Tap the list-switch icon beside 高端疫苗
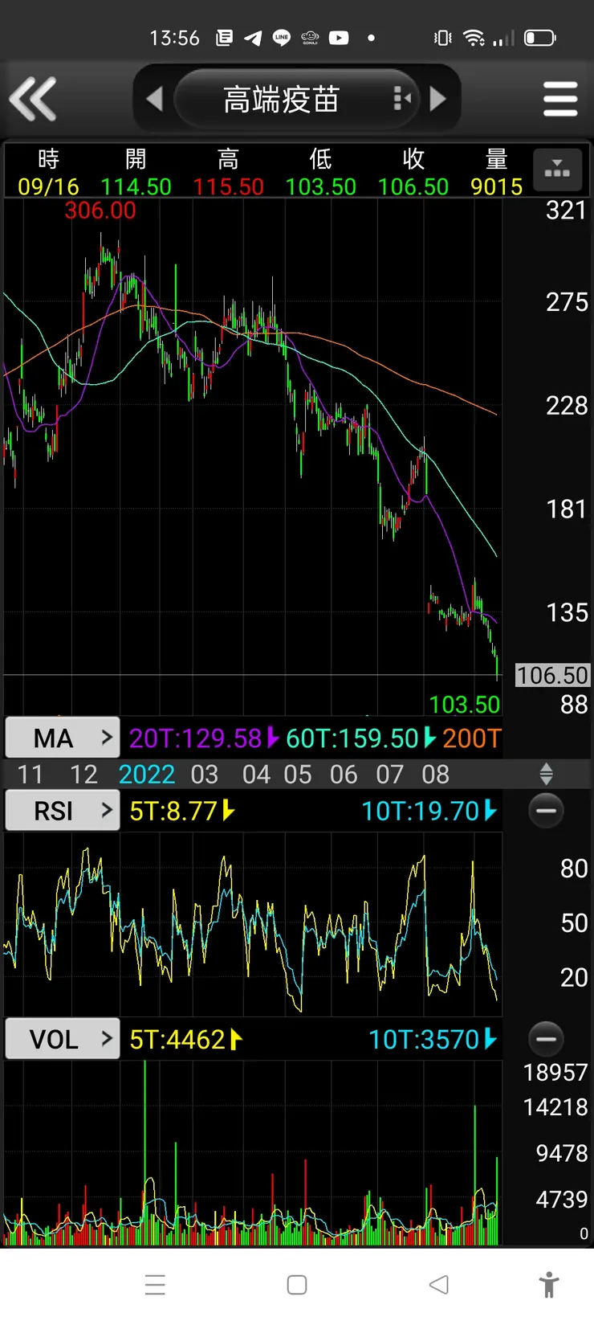594x1321 pixels. (x=402, y=99)
